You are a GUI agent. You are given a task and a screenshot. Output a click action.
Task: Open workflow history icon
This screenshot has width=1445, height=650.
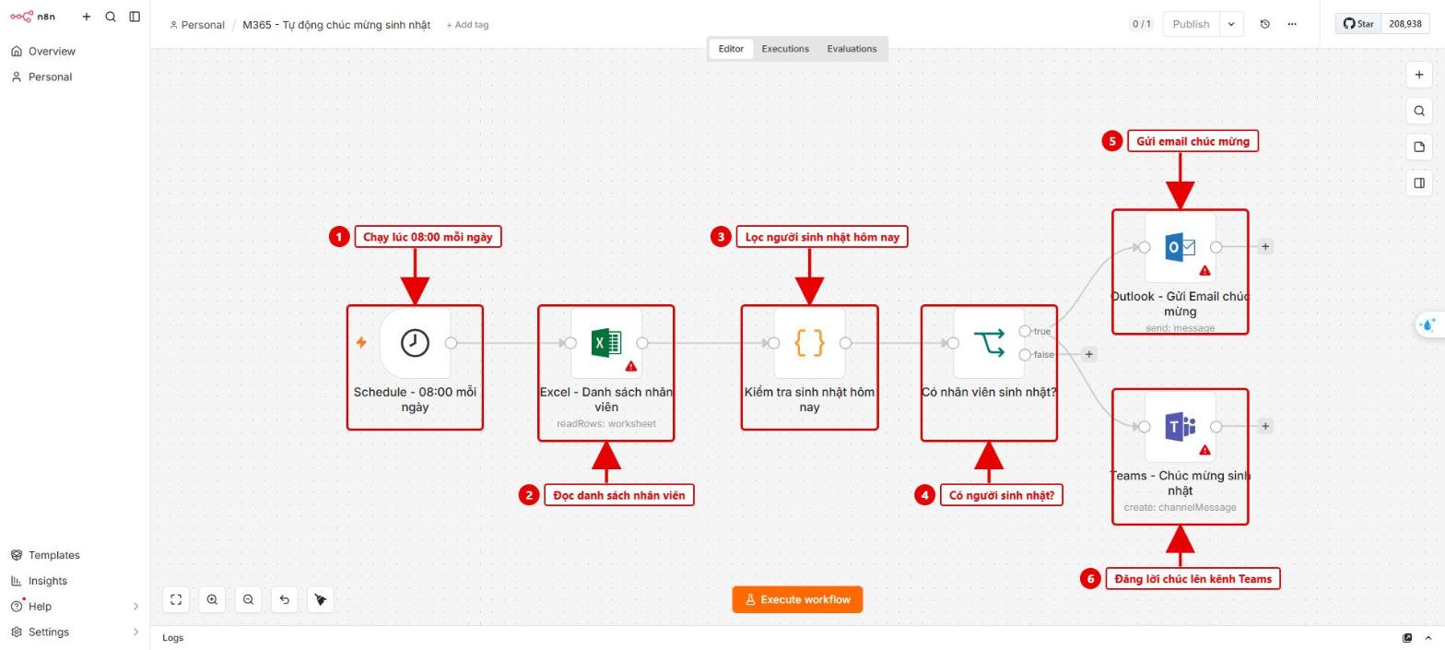pos(1265,24)
